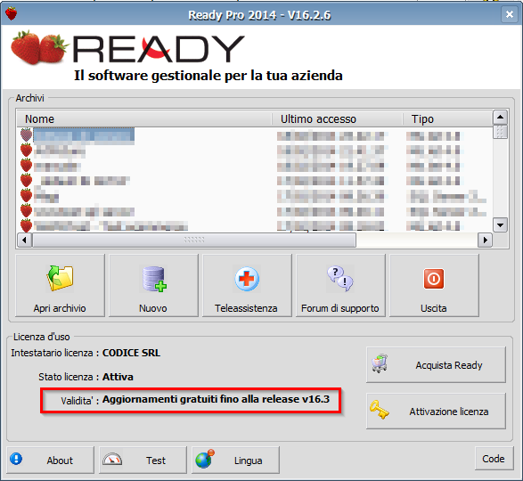The height and width of the screenshot is (481, 523).
Task: Close the Ready Pro 2014 window
Action: coord(510,14)
